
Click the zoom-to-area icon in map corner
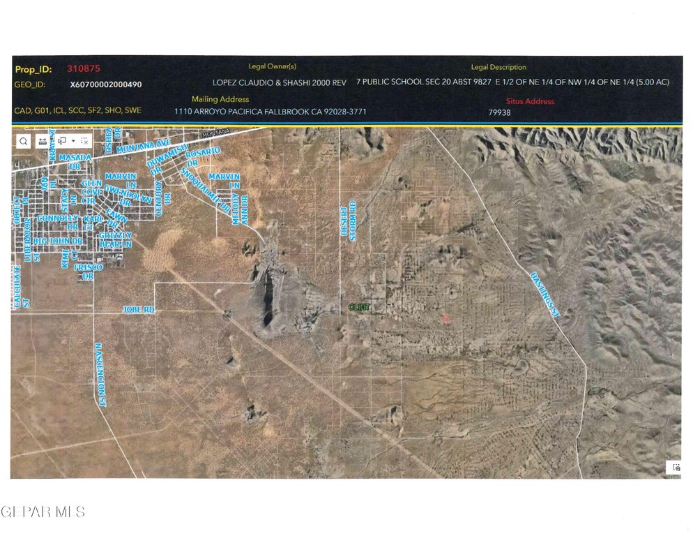(674, 468)
